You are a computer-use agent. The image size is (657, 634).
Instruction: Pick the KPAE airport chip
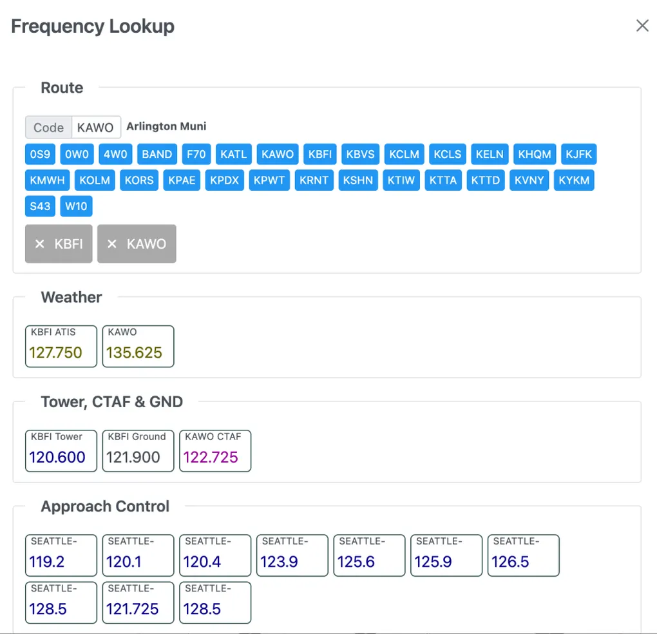182,180
